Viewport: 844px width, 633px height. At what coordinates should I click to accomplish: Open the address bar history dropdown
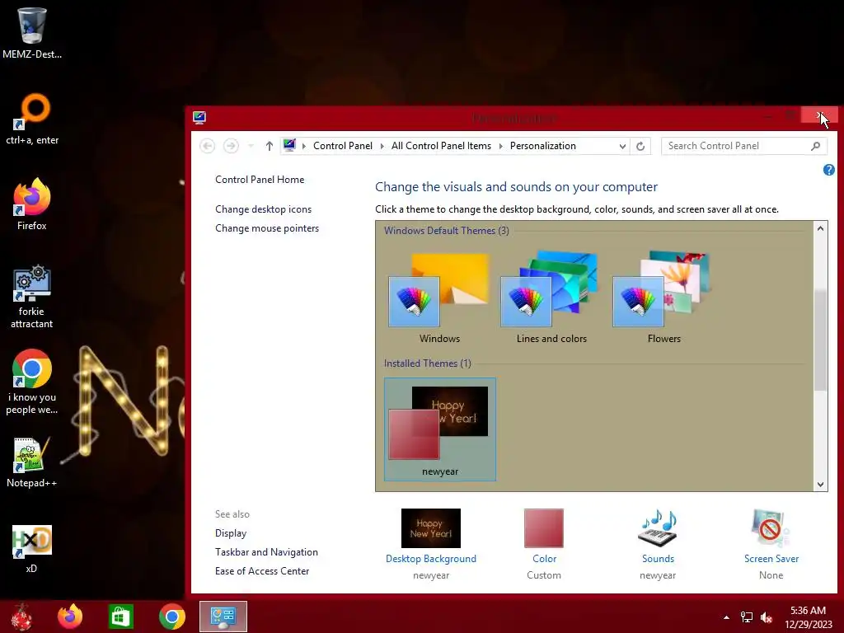[x=622, y=146]
